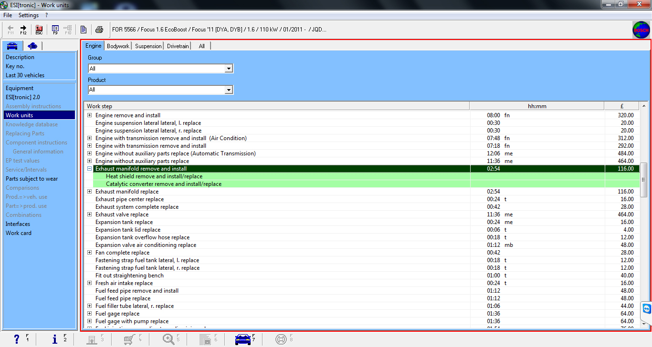
Task: Select the engine icon tab in sidebar
Action: pos(32,46)
